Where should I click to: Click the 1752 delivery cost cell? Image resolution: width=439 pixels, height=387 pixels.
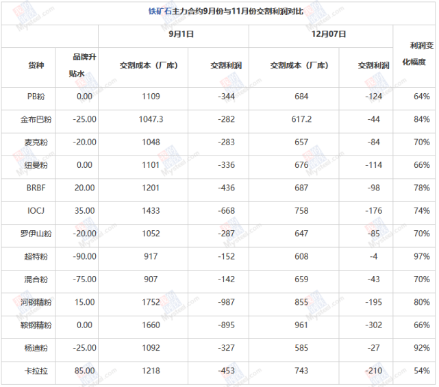pos(151,302)
